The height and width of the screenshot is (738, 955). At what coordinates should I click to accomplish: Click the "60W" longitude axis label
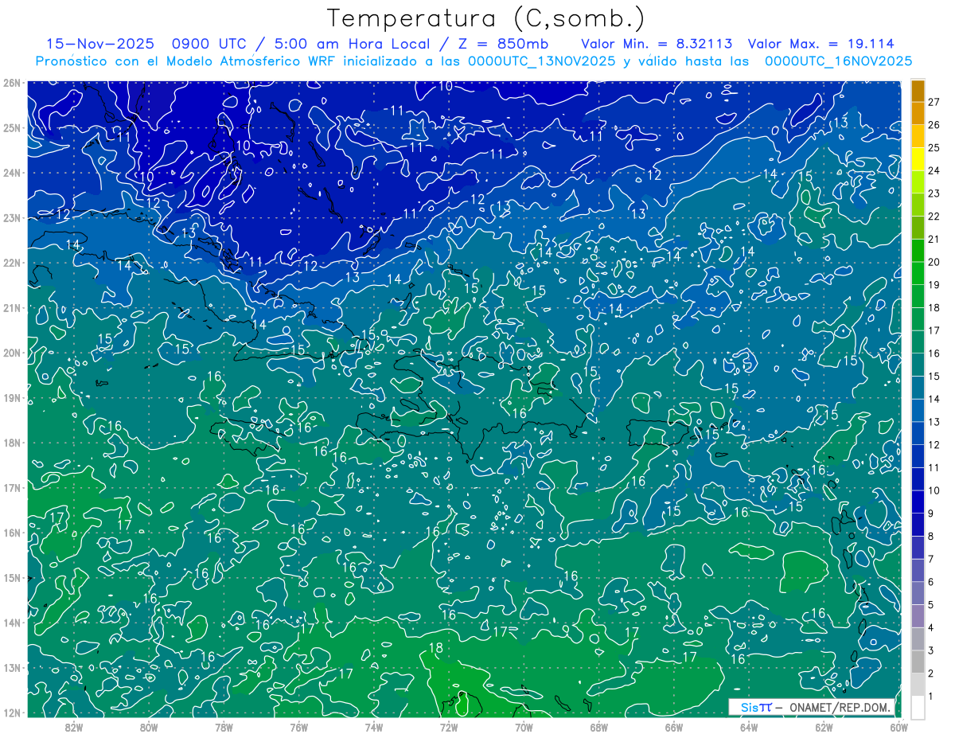898,726
